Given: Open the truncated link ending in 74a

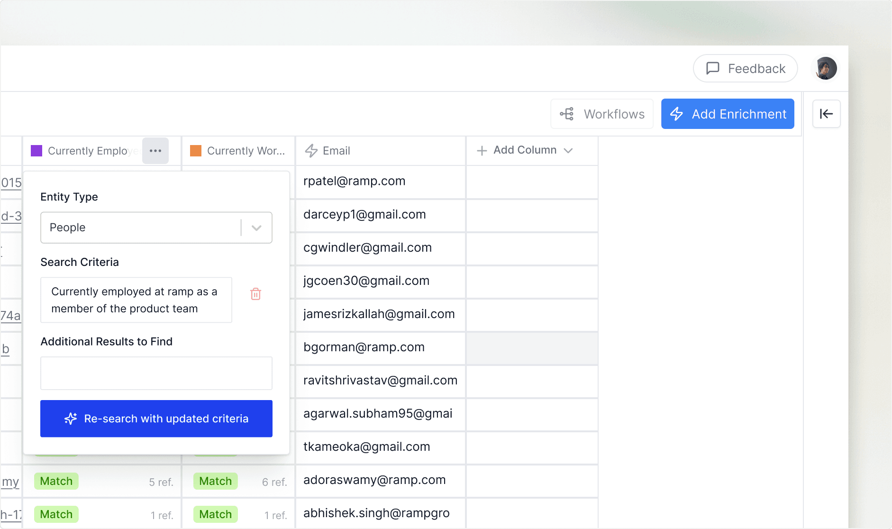Looking at the screenshot, I should click(10, 316).
